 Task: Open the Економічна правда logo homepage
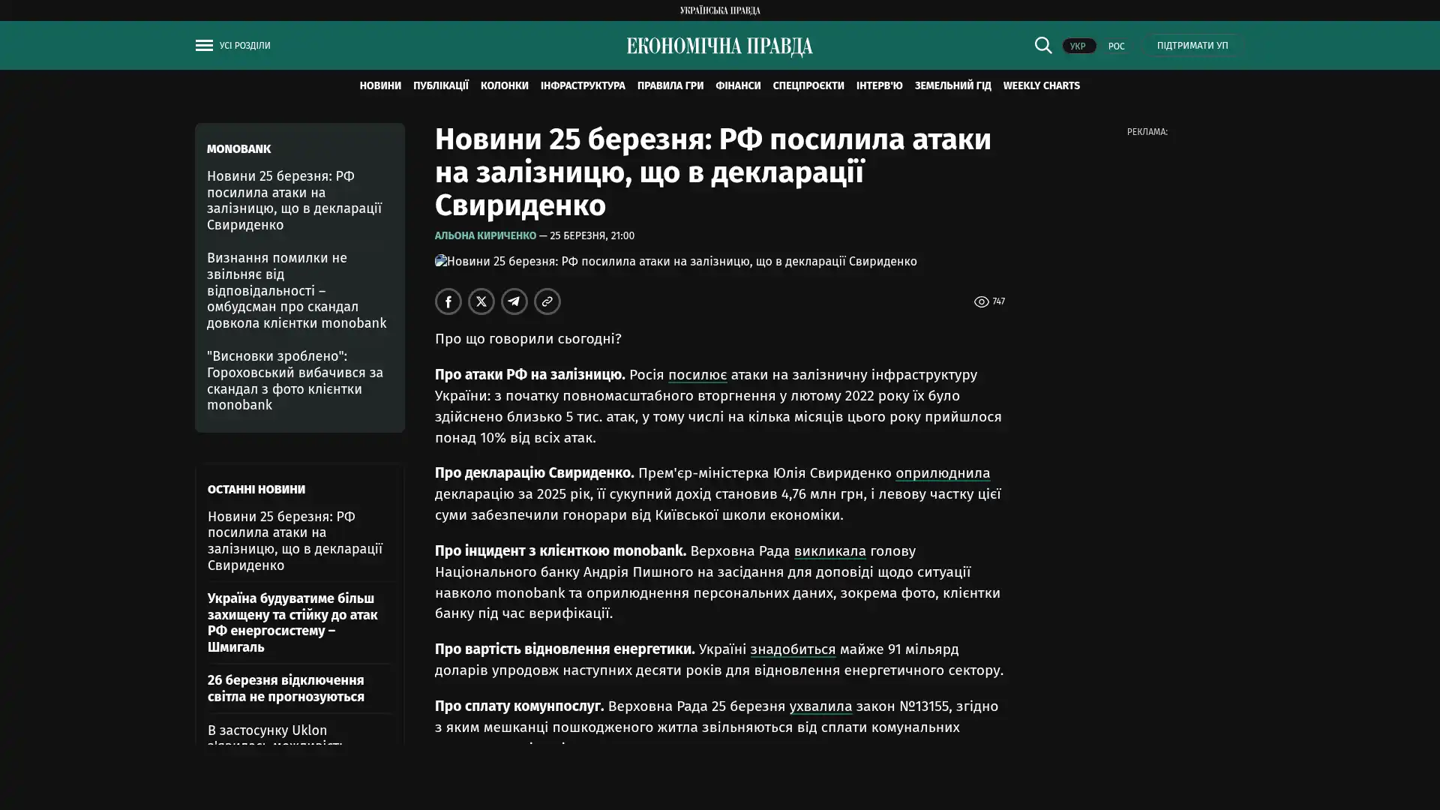(720, 46)
